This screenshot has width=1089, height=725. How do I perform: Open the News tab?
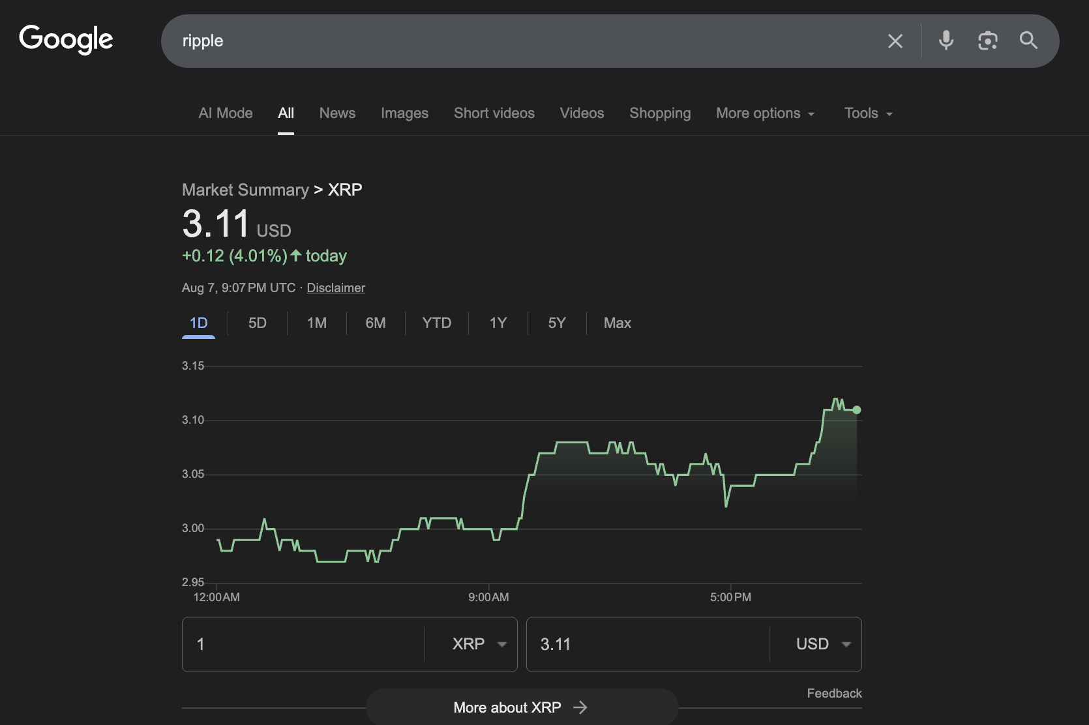point(337,113)
